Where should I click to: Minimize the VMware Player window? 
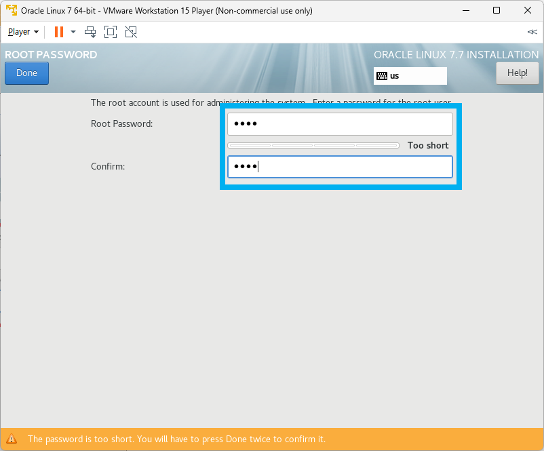(466, 10)
